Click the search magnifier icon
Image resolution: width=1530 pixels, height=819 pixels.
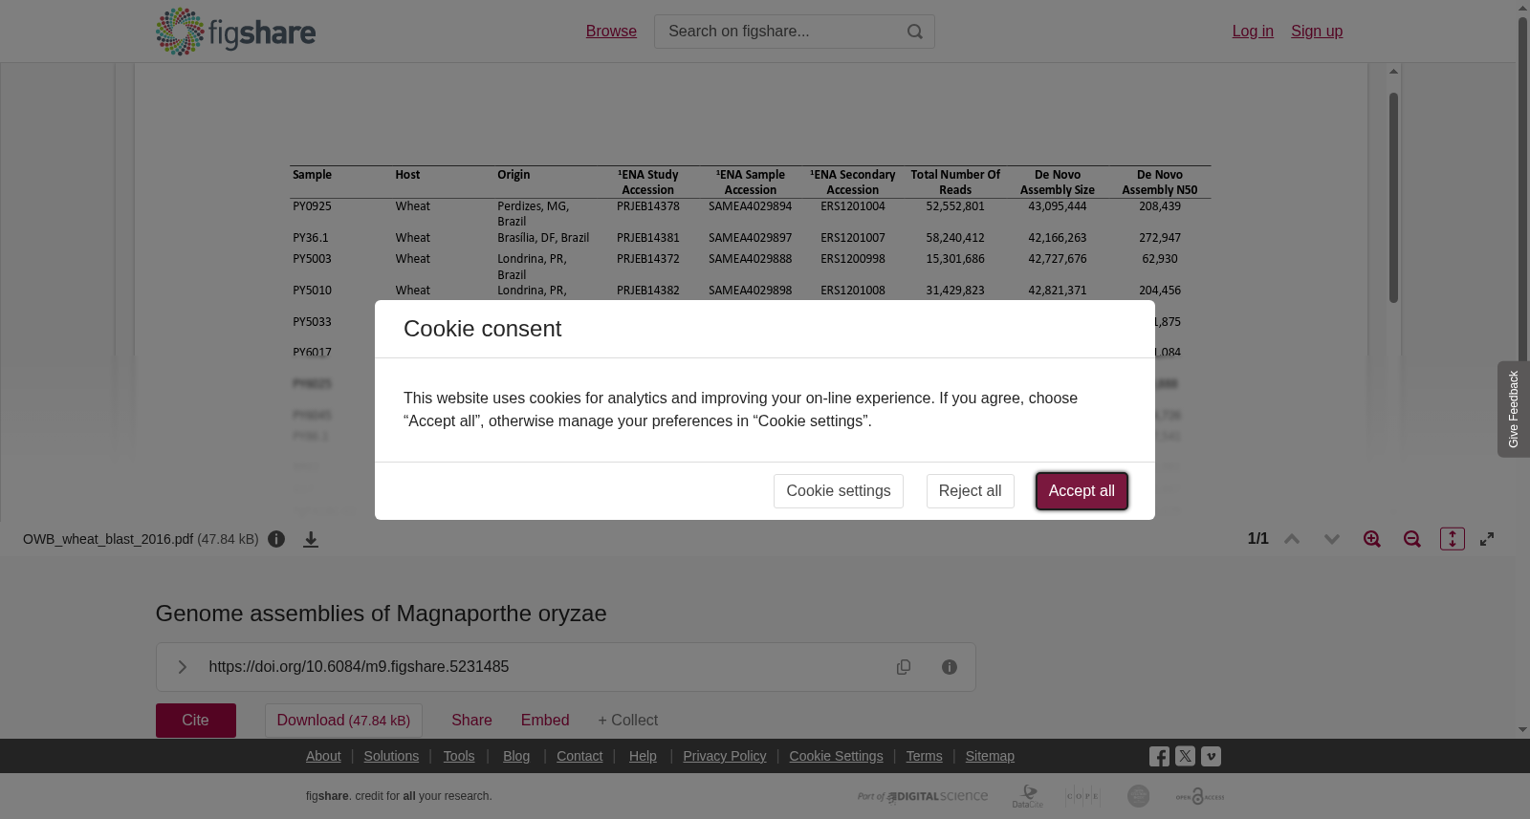[x=915, y=32]
